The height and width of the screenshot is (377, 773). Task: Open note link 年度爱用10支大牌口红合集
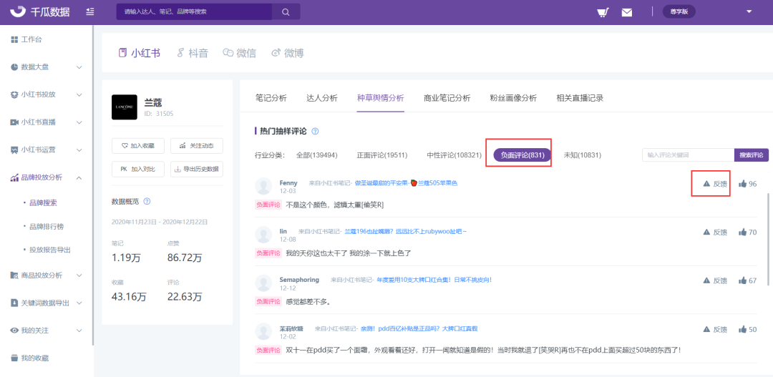[434, 280]
